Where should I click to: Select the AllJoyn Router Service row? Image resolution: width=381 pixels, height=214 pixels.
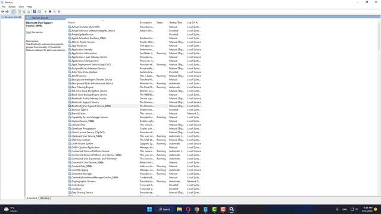tap(135, 42)
